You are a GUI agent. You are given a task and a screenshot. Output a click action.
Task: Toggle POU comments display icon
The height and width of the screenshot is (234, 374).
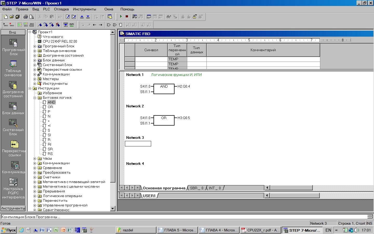20,25
